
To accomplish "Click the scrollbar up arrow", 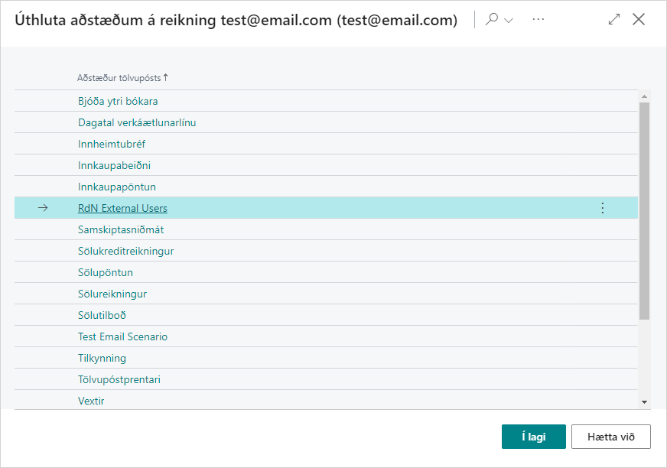I will 644,96.
